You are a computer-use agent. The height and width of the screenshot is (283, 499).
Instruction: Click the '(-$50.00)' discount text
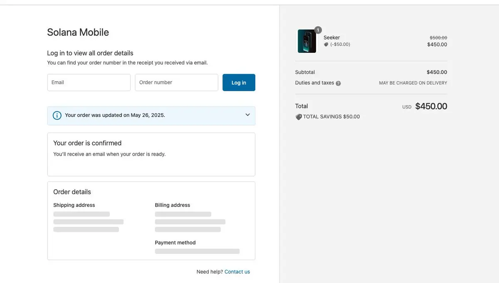(x=340, y=44)
